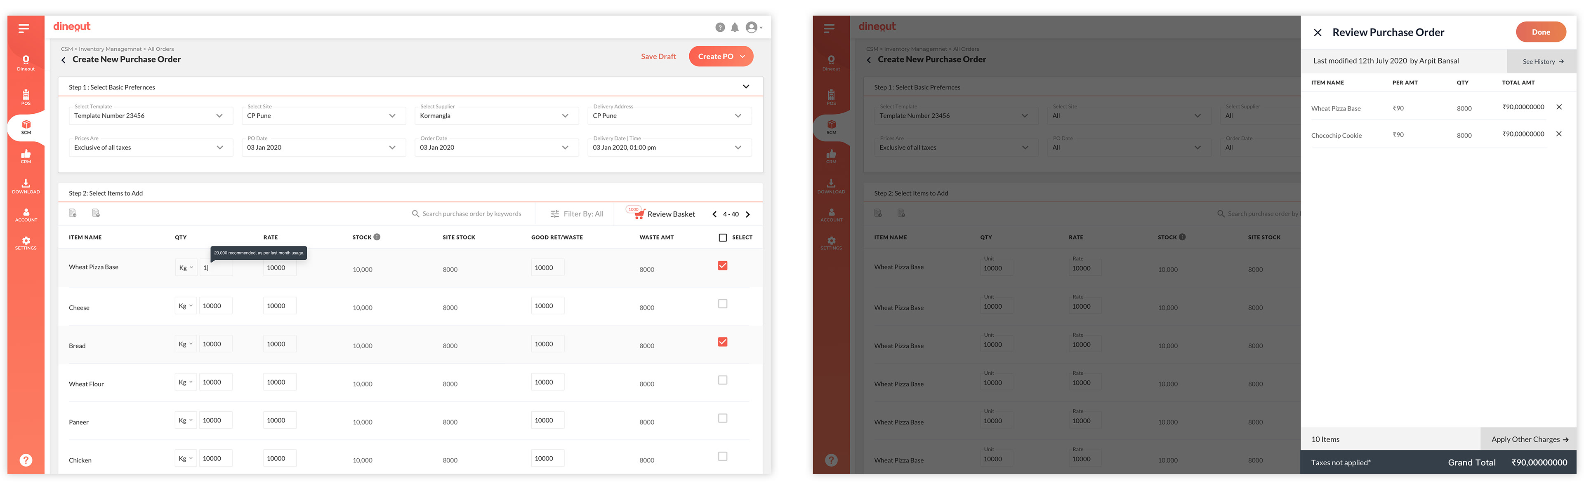
Task: Go to previous page with arrow left of 4-40
Action: point(714,214)
